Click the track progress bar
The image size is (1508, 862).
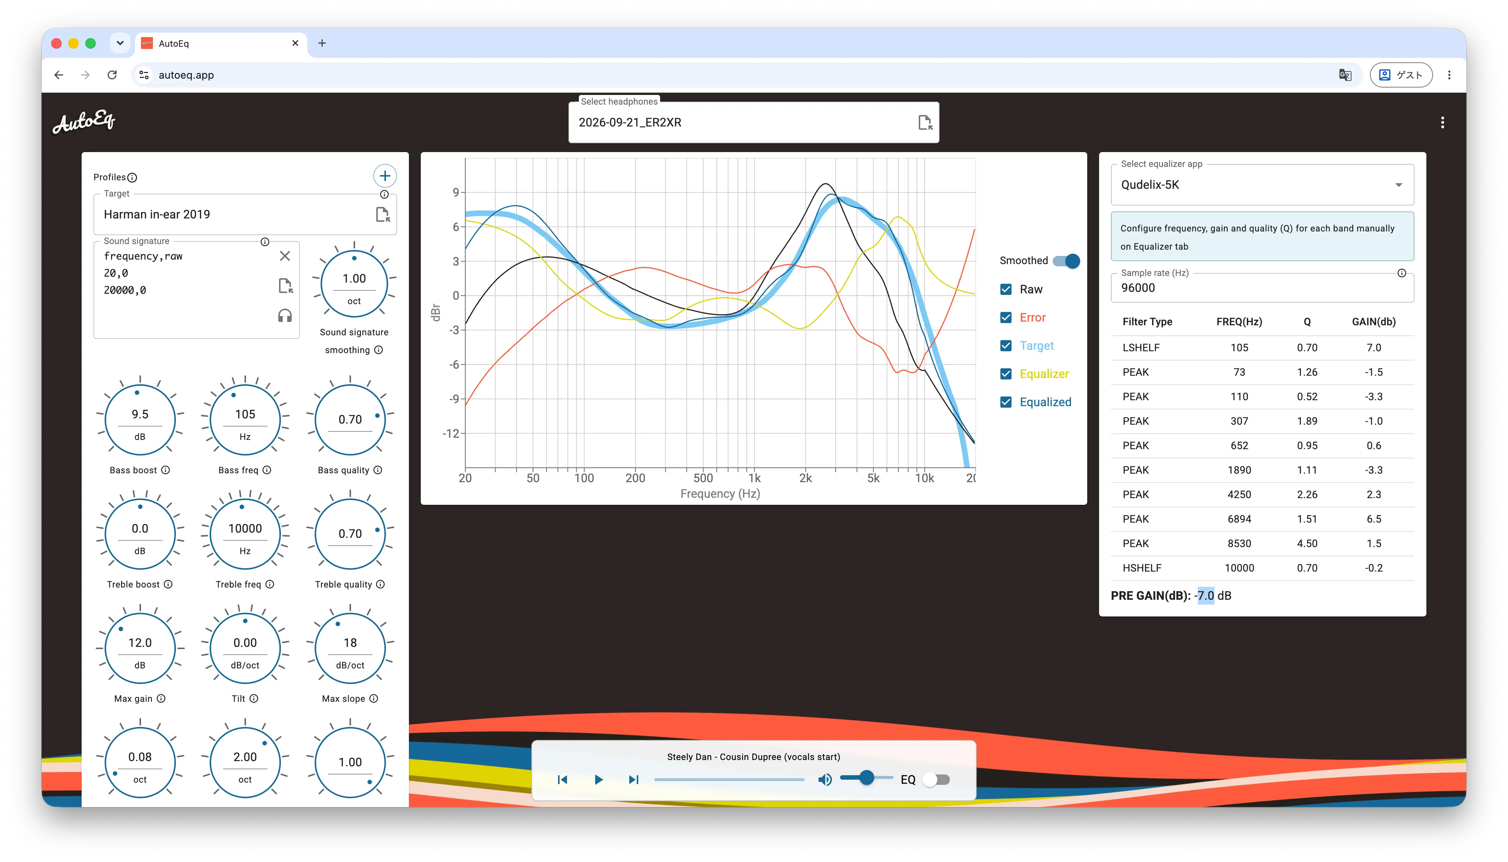[729, 780]
